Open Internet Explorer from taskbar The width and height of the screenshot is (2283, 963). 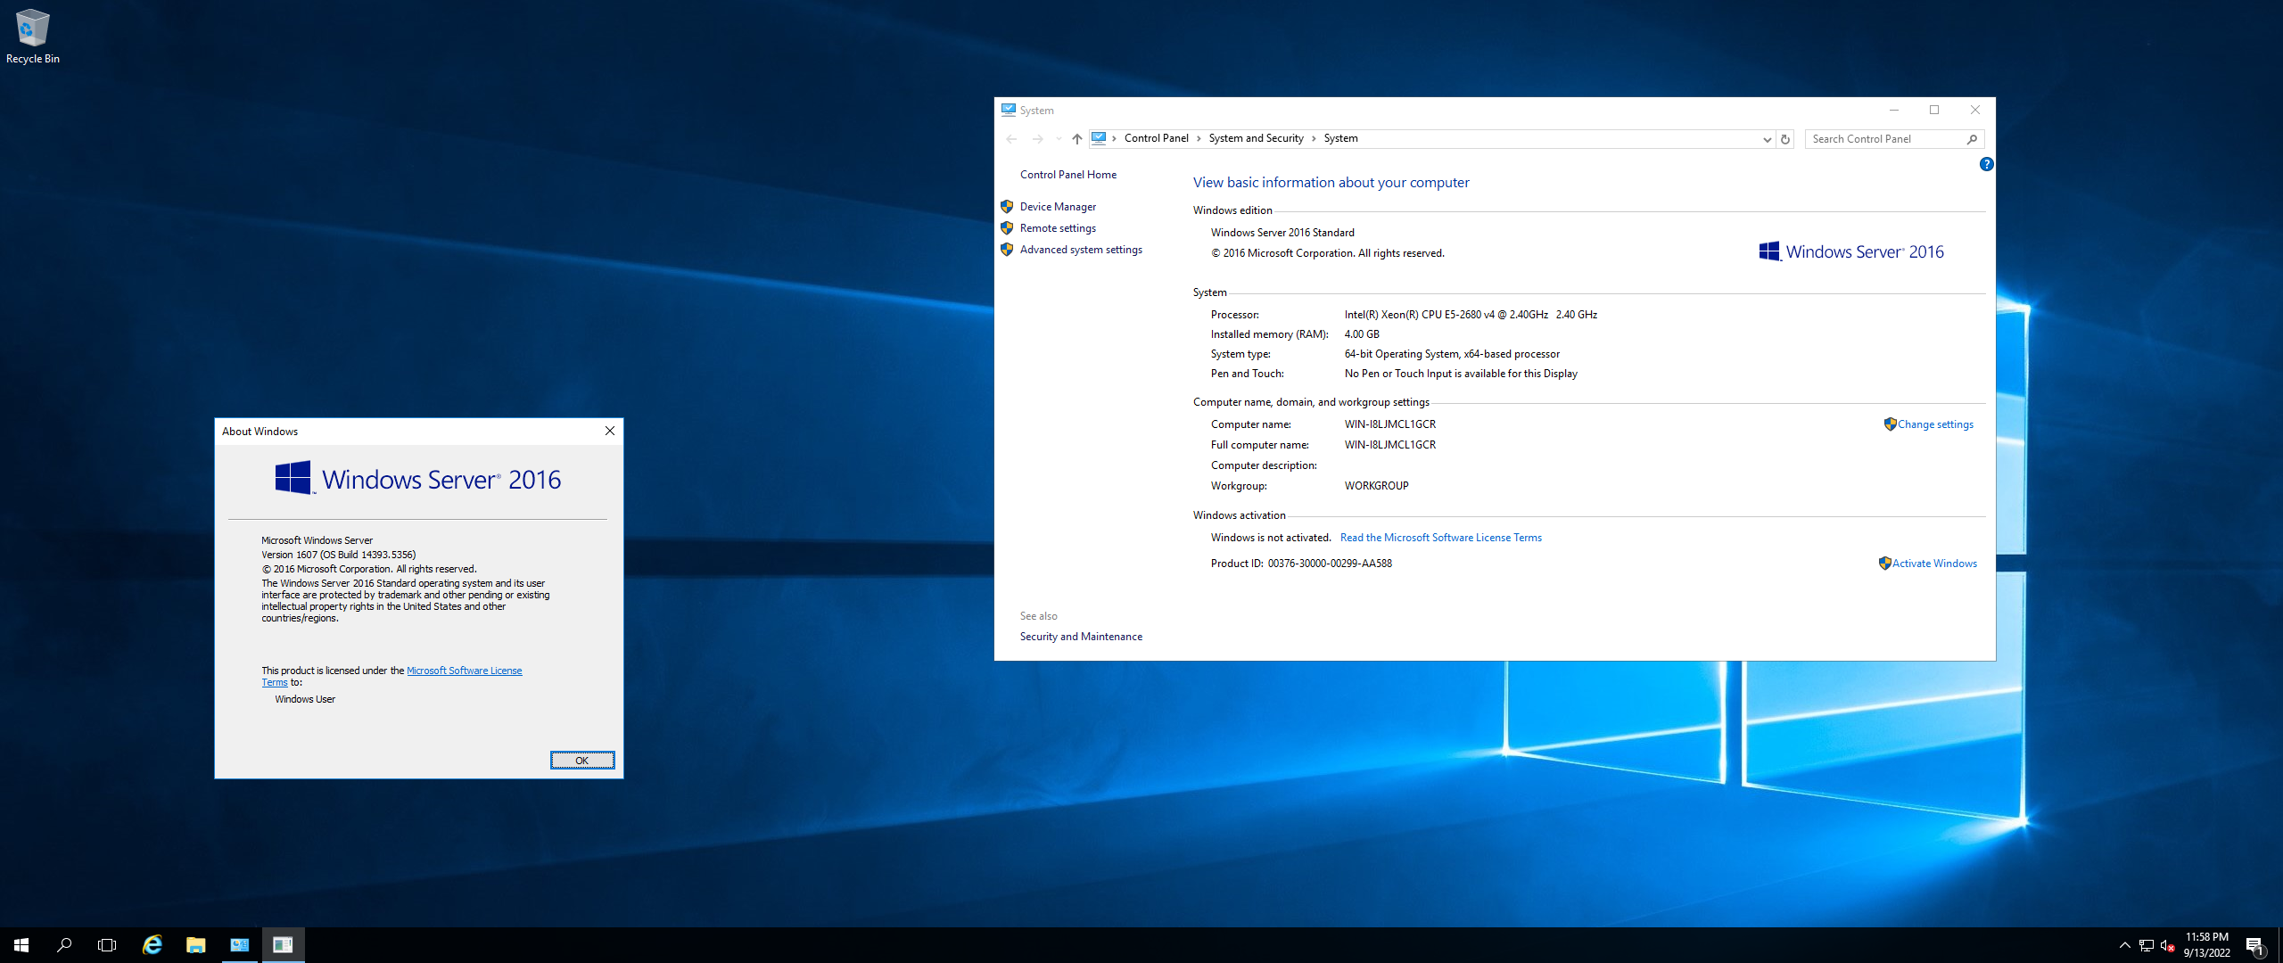point(152,945)
